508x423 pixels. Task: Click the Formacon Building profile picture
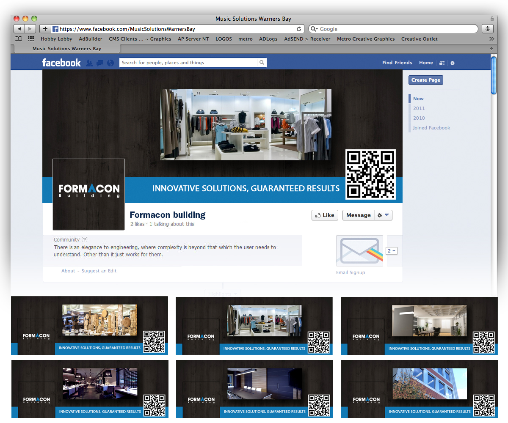pyautogui.click(x=89, y=194)
